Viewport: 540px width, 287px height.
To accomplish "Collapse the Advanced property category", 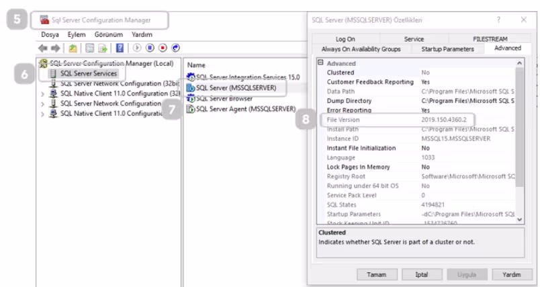I will (320, 63).
